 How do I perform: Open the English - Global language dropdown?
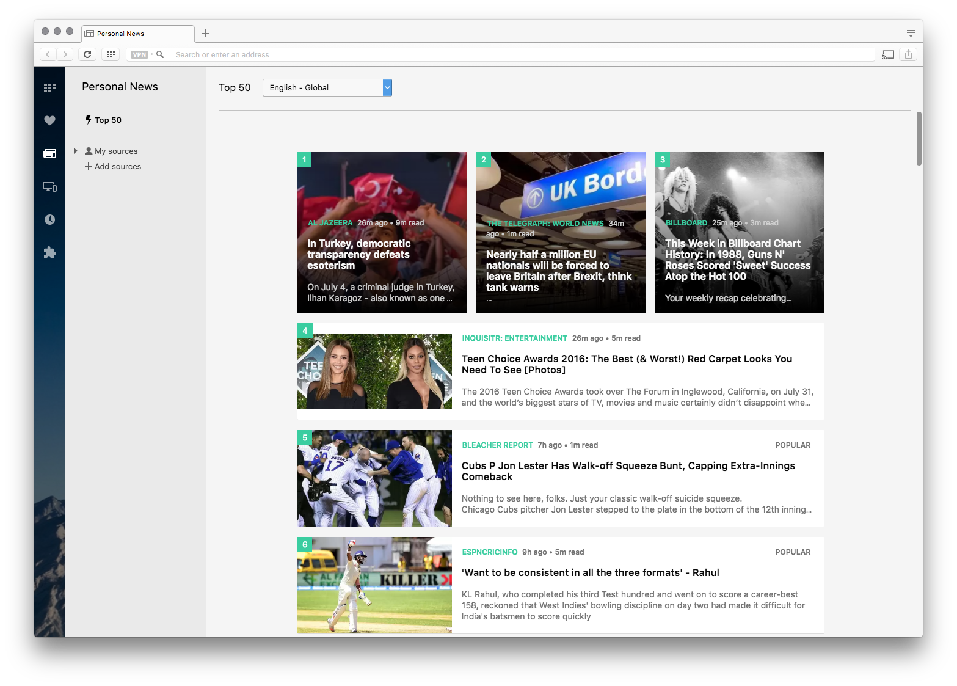coord(327,87)
